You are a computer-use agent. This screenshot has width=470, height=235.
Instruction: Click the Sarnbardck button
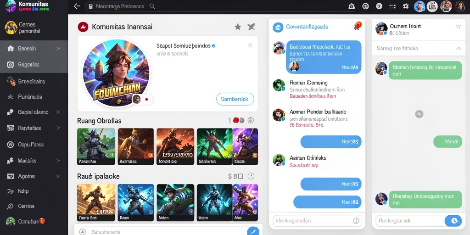[235, 99]
